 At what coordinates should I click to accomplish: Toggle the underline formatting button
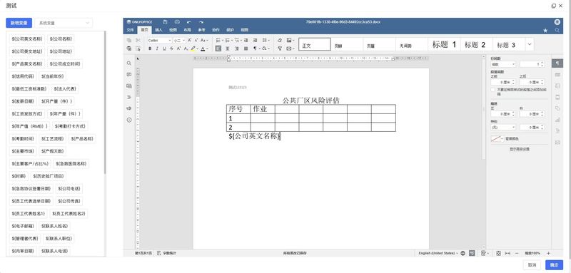(x=164, y=48)
